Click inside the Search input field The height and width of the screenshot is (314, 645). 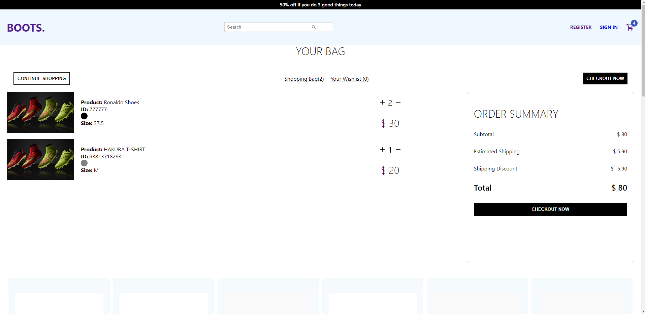[x=266, y=27]
